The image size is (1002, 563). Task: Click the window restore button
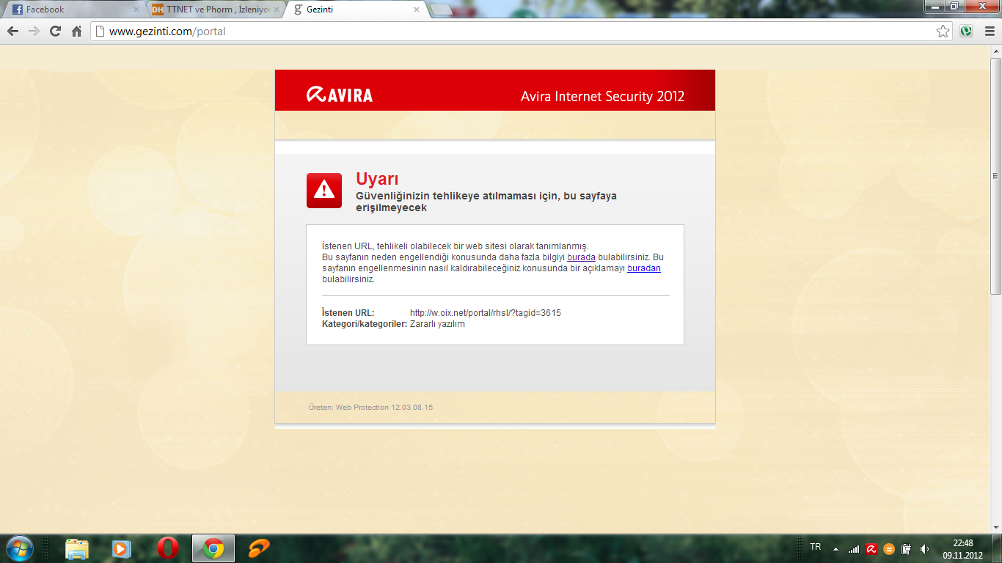pyautogui.click(x=954, y=6)
